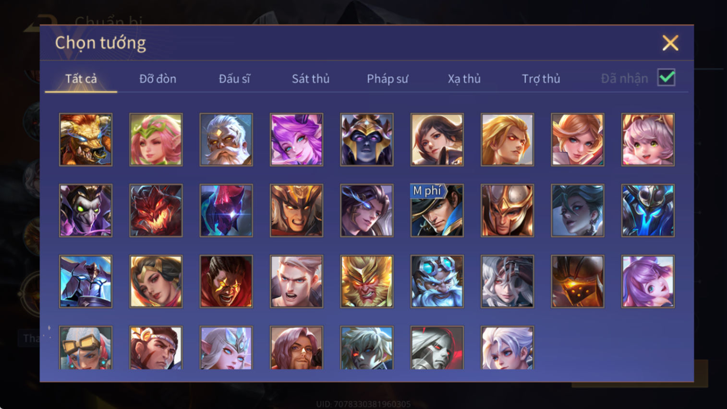Image resolution: width=727 pixels, height=409 pixels.
Task: Switch to the Xạ thủ tab
Action: [464, 79]
